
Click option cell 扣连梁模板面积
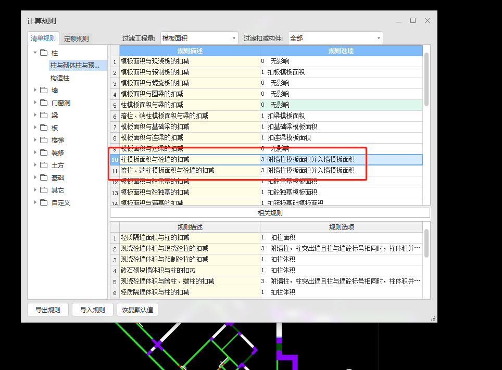coord(341,137)
